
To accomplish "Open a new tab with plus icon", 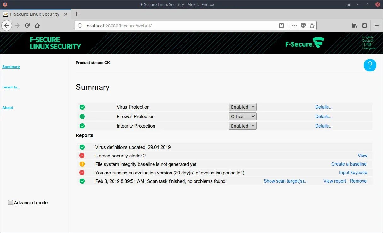I will click(x=76, y=14).
